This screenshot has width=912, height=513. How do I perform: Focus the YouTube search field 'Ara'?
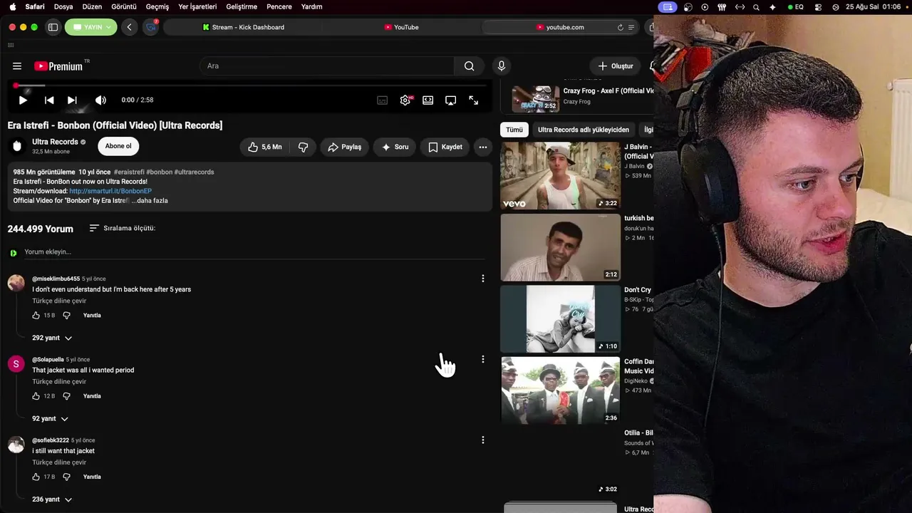tap(328, 66)
